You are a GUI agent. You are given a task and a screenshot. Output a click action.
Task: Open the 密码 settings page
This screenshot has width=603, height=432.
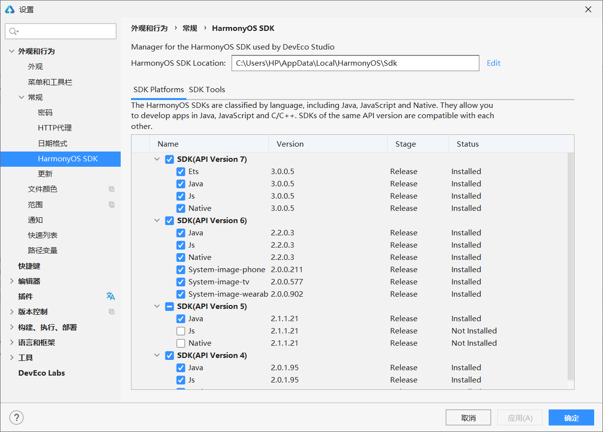point(45,112)
